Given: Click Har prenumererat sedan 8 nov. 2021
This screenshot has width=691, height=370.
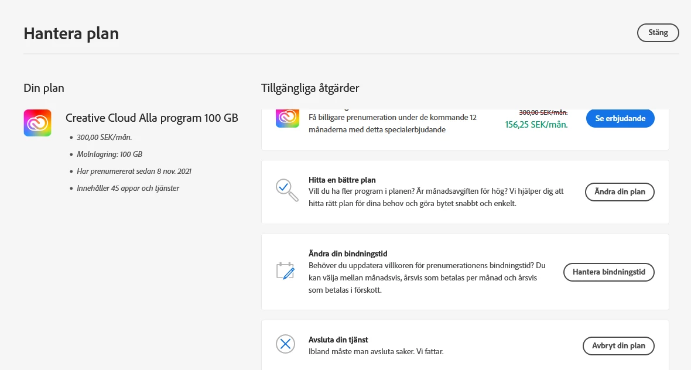Looking at the screenshot, I should pos(134,172).
